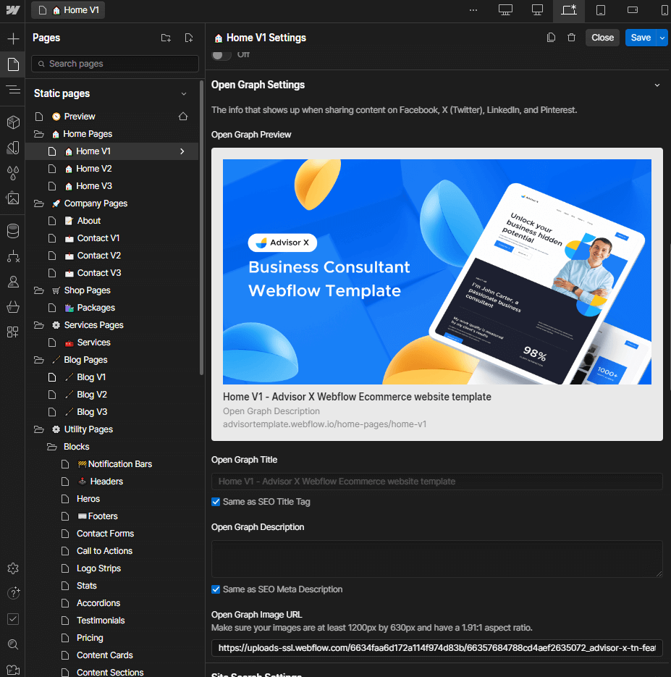Image resolution: width=671 pixels, height=677 pixels.
Task: Click the Open Graph preview image
Action: click(436, 272)
